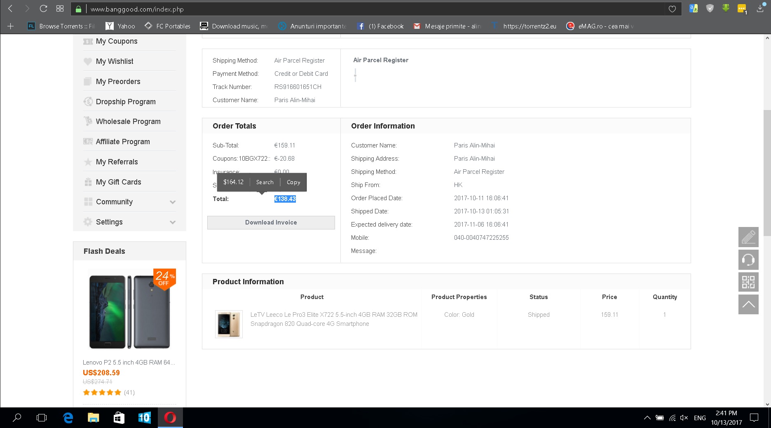Expand the Settings menu chevron
The width and height of the screenshot is (771, 428).
coord(173,222)
